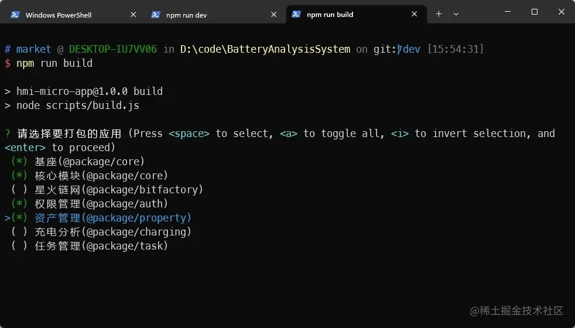Image resolution: width=575 pixels, height=328 pixels.
Task: Click the highlighted 资产管理(@package/property) text
Action: click(113, 218)
